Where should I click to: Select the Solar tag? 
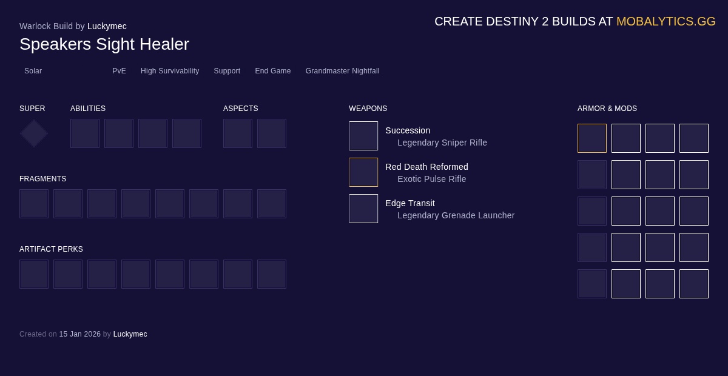click(33, 71)
